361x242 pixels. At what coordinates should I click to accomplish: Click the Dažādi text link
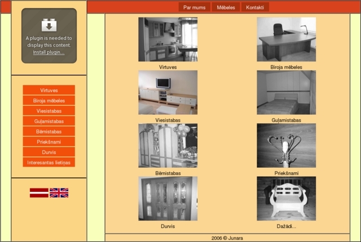coord(287,226)
